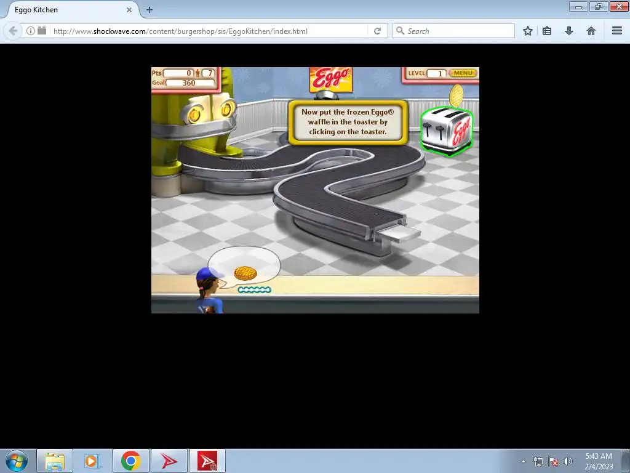Click the taskbar clock showing 5:43 AM
Image resolution: width=630 pixels, height=473 pixels.
coord(599,461)
